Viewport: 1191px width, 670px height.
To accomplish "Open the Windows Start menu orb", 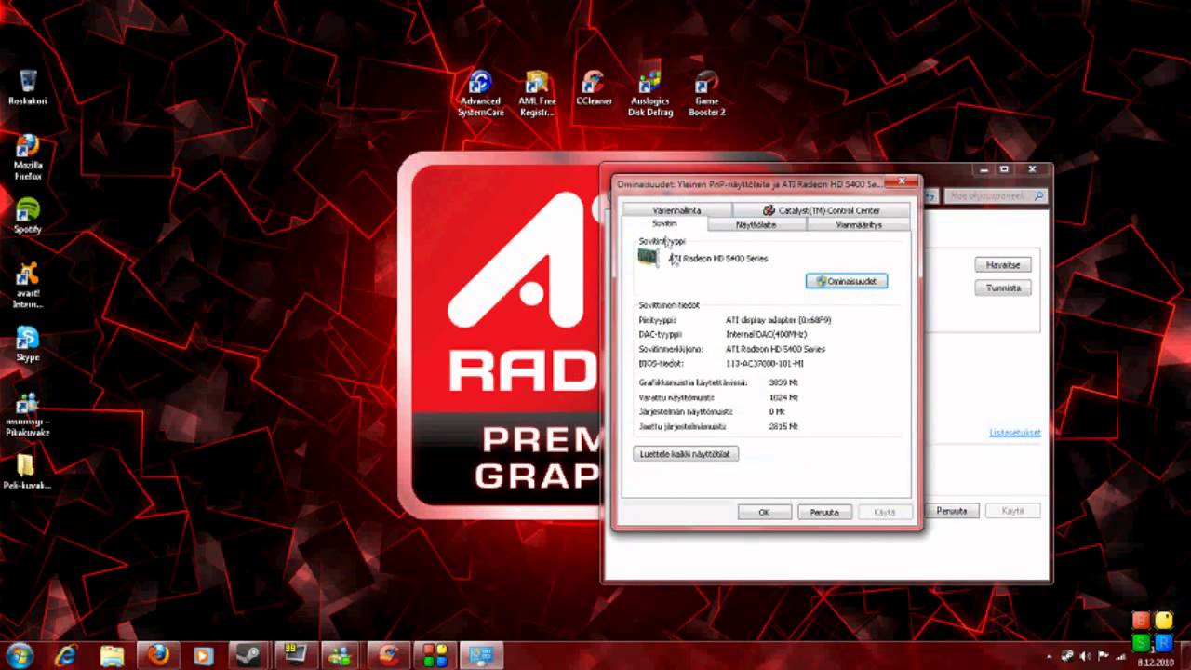I will pos(20,655).
